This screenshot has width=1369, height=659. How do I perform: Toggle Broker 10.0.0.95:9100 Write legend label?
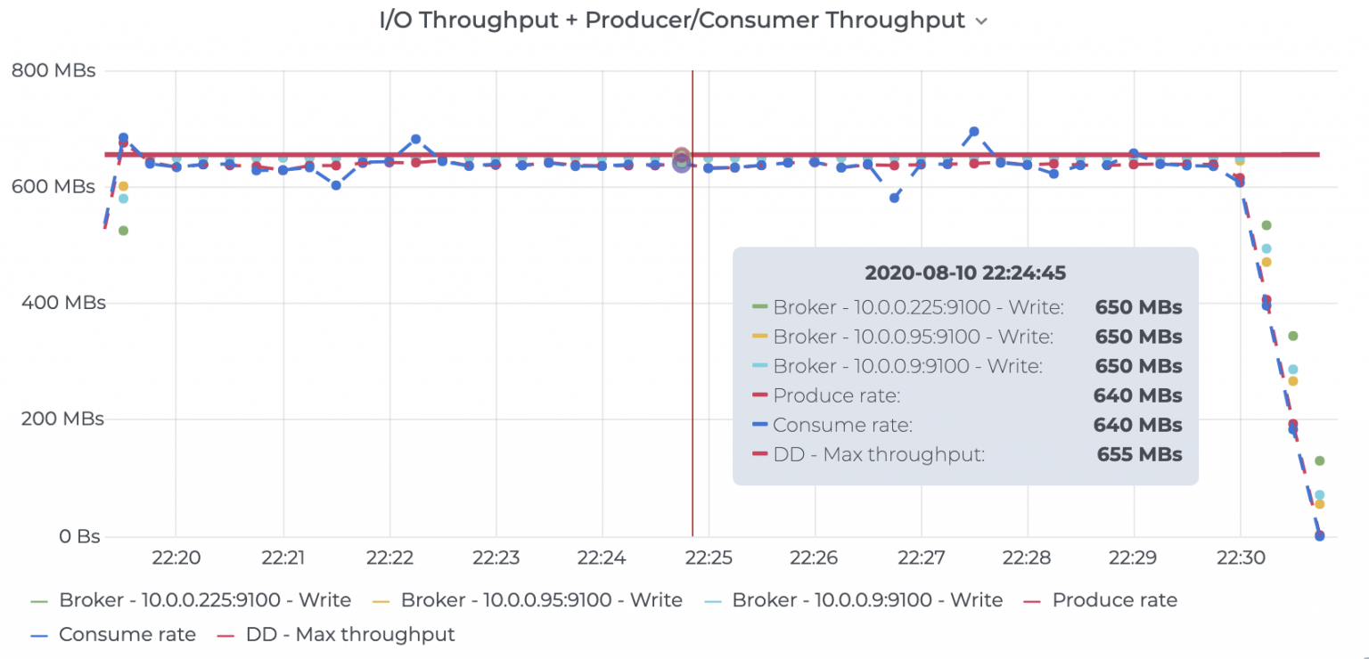click(541, 600)
